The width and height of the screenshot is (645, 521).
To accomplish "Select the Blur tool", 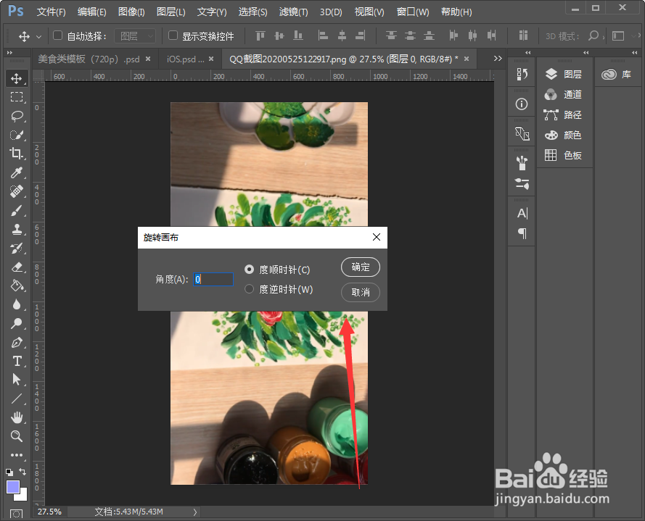I will click(x=17, y=304).
